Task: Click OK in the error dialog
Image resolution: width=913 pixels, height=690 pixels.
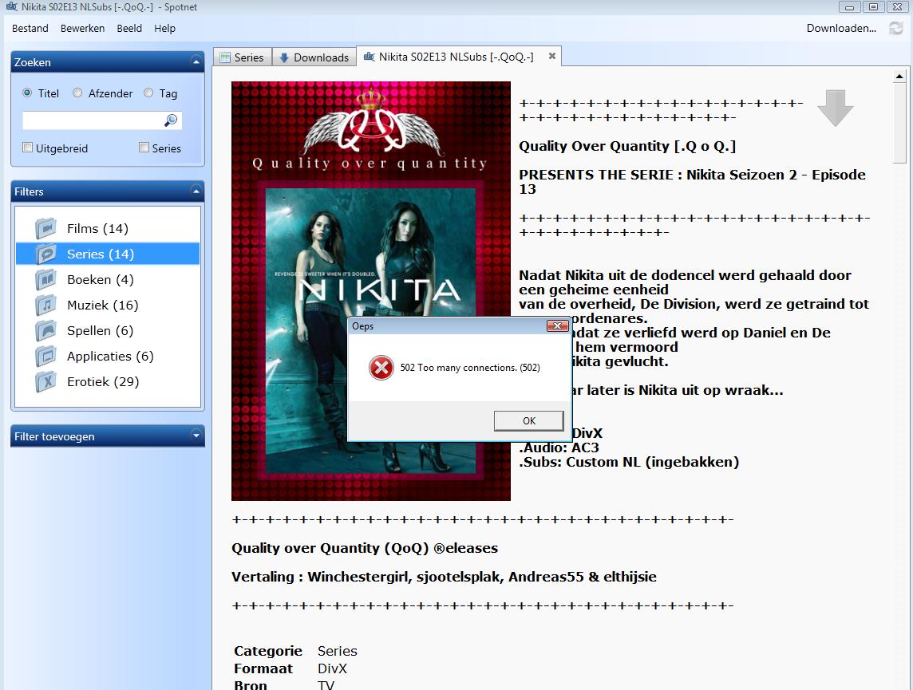Action: (x=528, y=420)
